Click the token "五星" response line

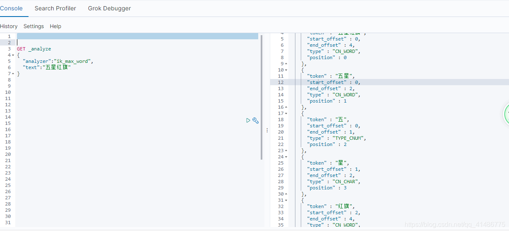tap(331, 76)
